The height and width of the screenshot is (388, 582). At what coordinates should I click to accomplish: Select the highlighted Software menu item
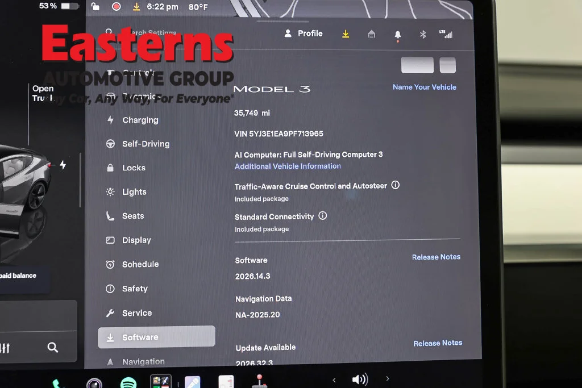click(157, 337)
